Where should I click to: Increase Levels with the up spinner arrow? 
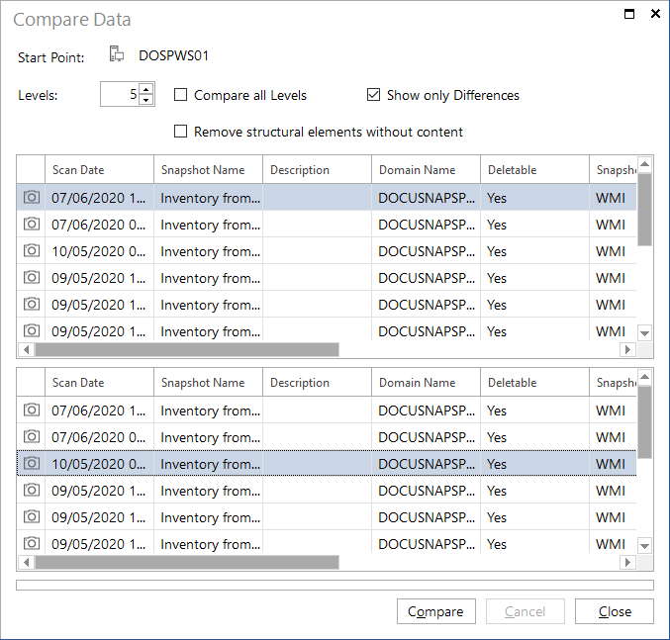coord(146,89)
